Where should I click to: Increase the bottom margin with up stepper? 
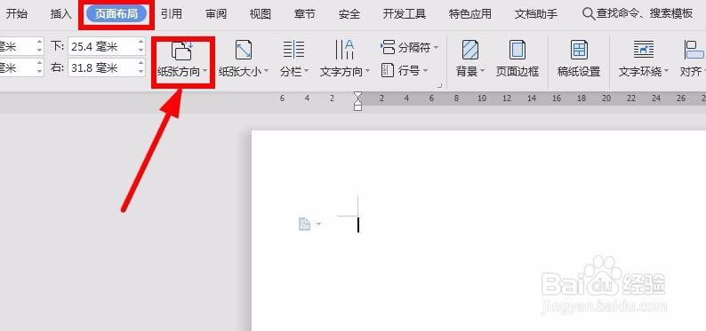click(x=141, y=42)
